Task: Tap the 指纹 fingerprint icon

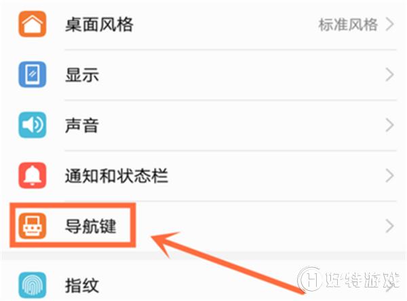Action: click(32, 285)
